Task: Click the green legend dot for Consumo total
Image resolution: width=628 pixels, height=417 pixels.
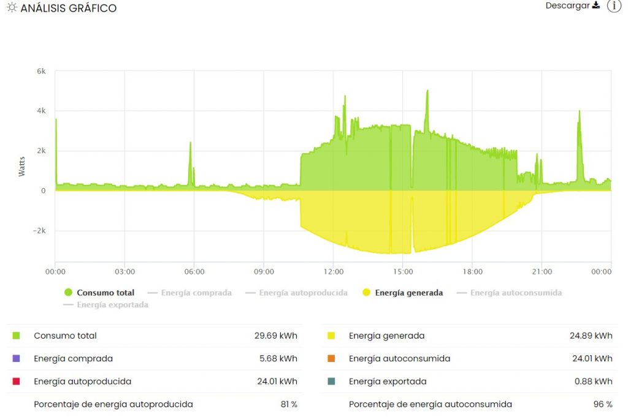Action: (68, 293)
